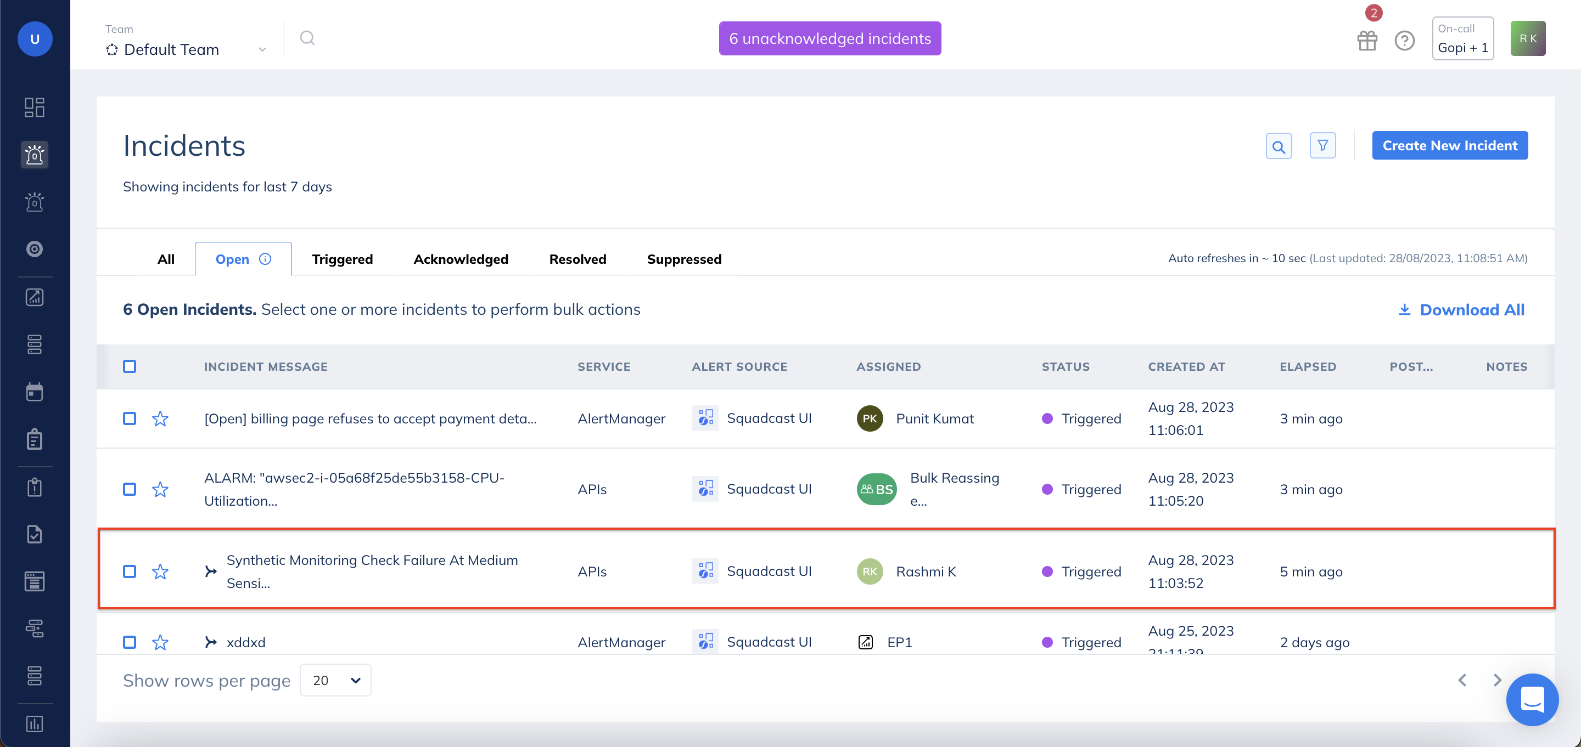Open the Postmortems clipboard icon in sidebar
The height and width of the screenshot is (747, 1581).
coord(35,439)
